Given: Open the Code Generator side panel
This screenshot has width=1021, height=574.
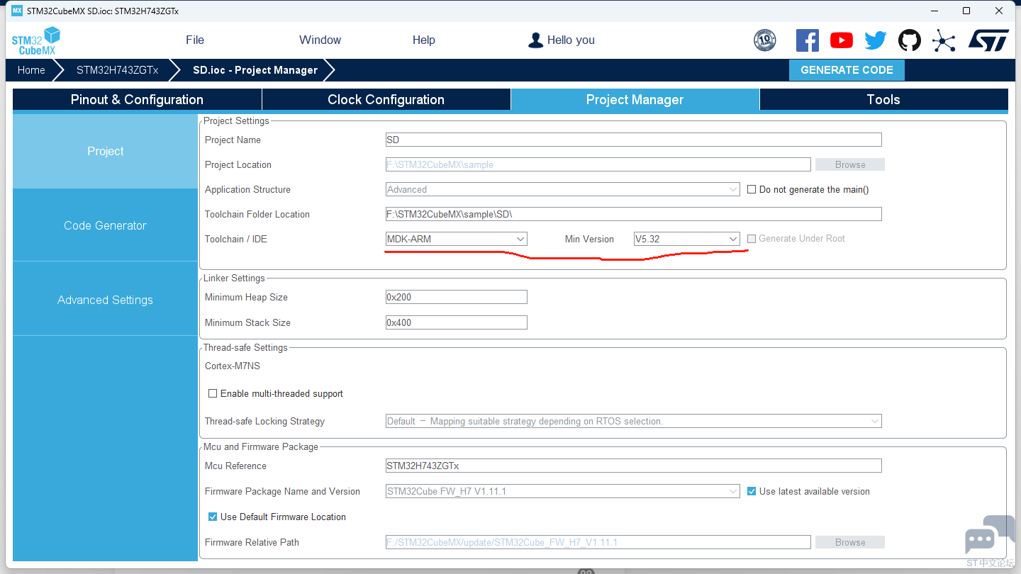Looking at the screenshot, I should coord(105,225).
